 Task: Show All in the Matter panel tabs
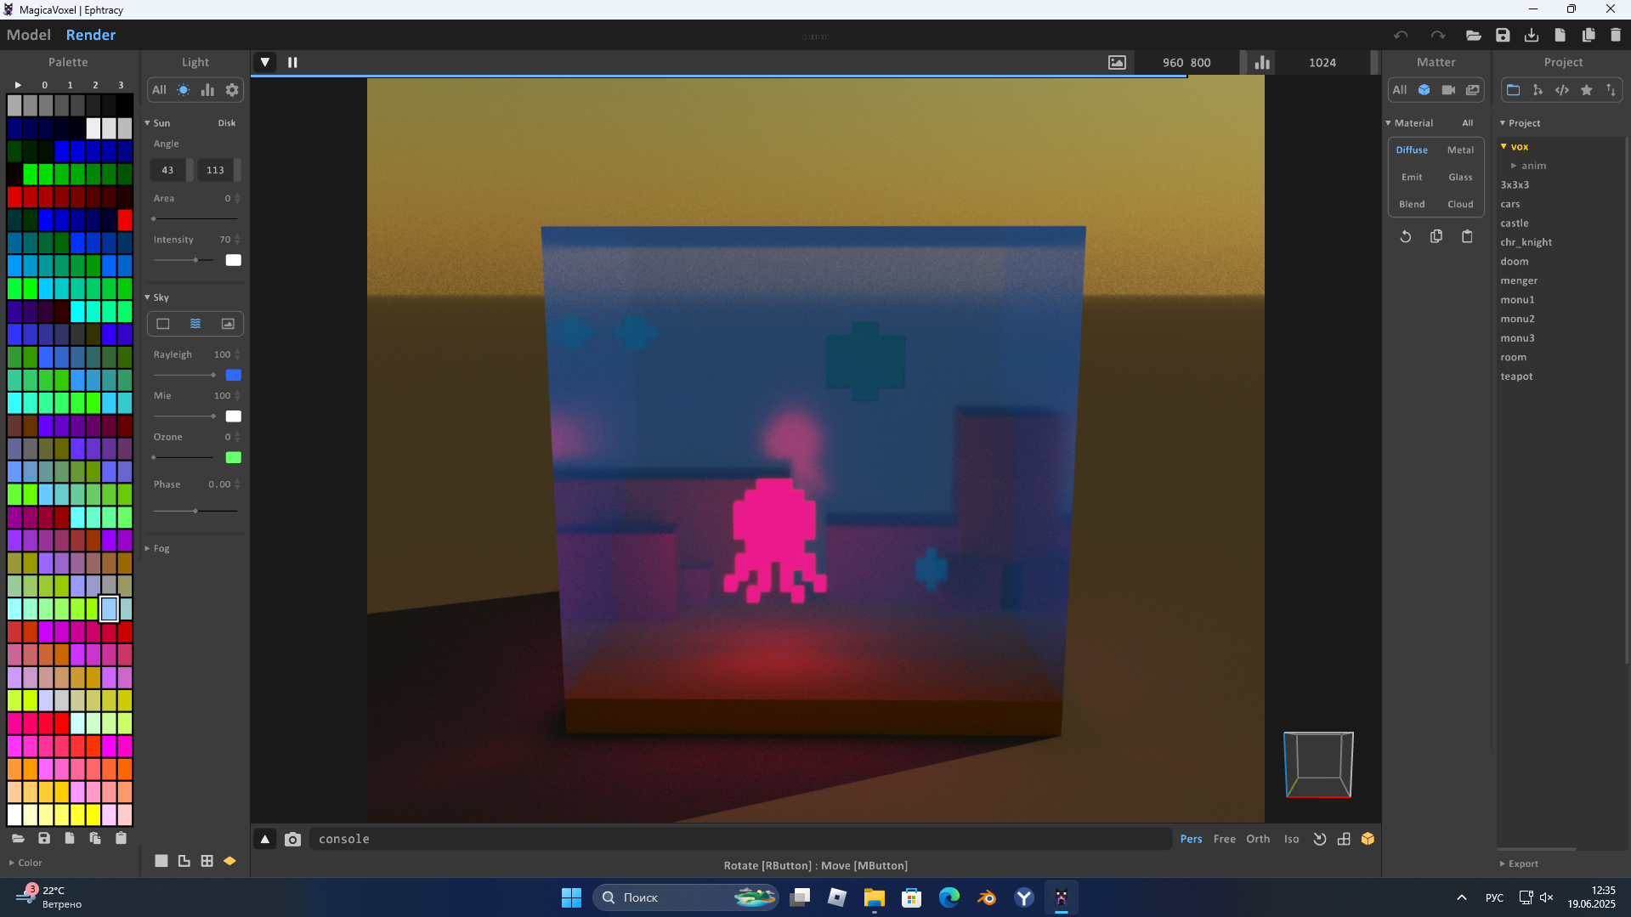1400,90
